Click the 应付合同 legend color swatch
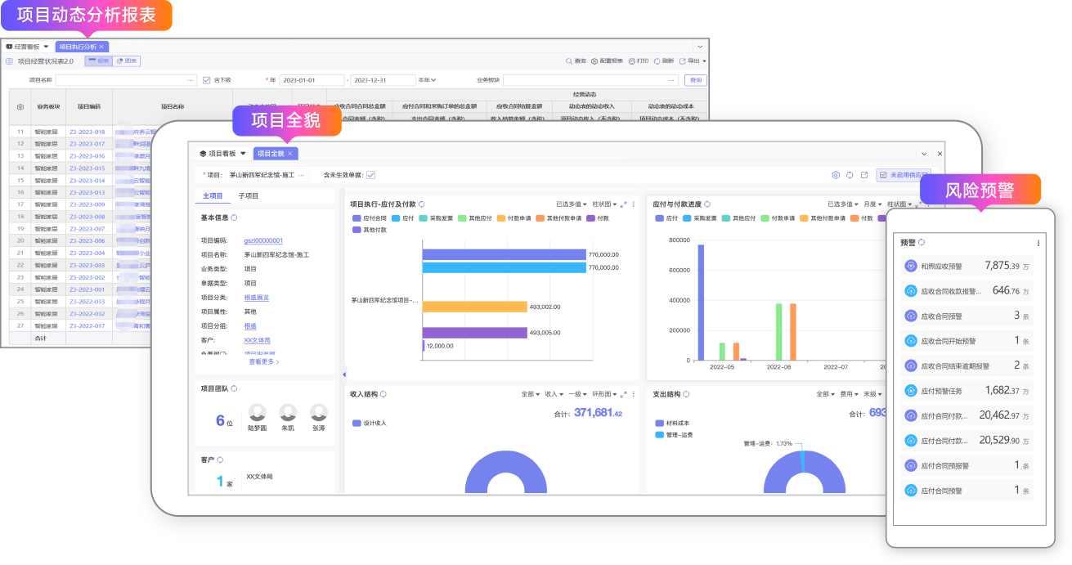 coord(357,218)
